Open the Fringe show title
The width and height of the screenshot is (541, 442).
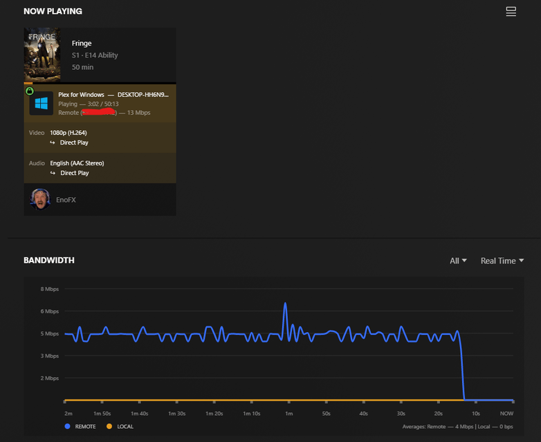pos(82,43)
